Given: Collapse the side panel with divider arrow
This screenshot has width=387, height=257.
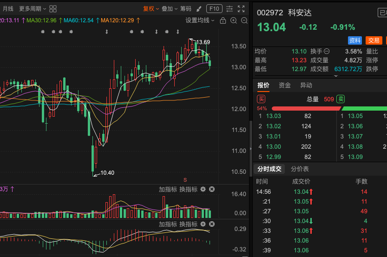Looking at the screenshot, I should coord(251,149).
